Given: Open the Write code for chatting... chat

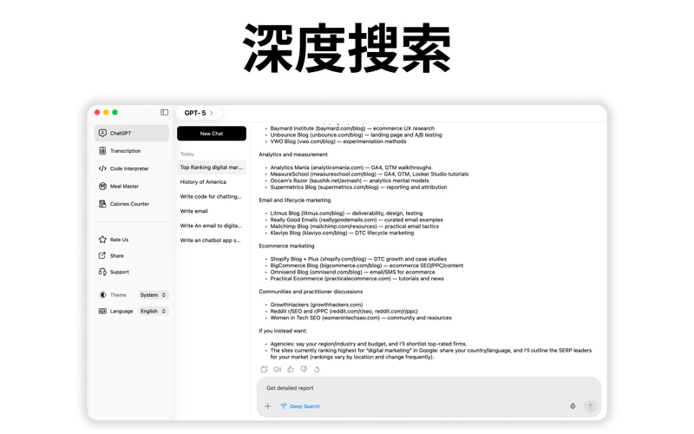Looking at the screenshot, I should pos(212,197).
